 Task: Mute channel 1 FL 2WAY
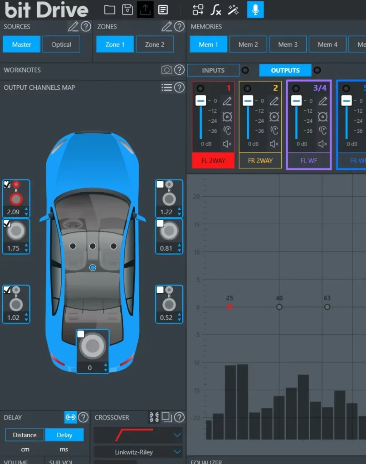(x=227, y=144)
